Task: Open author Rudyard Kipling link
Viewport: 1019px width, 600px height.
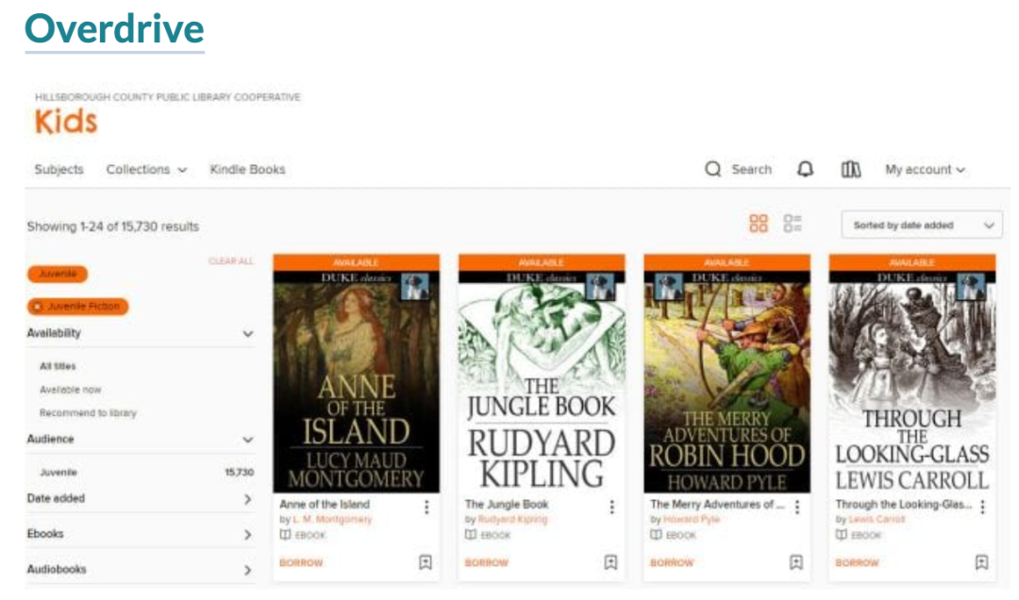Action: point(512,520)
